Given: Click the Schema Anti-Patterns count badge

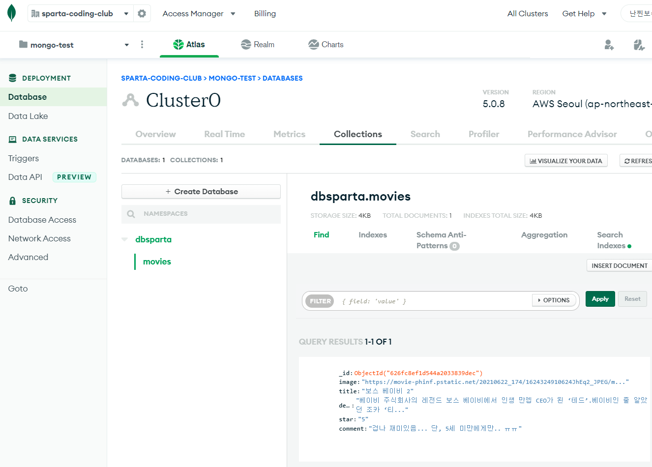Looking at the screenshot, I should 455,246.
